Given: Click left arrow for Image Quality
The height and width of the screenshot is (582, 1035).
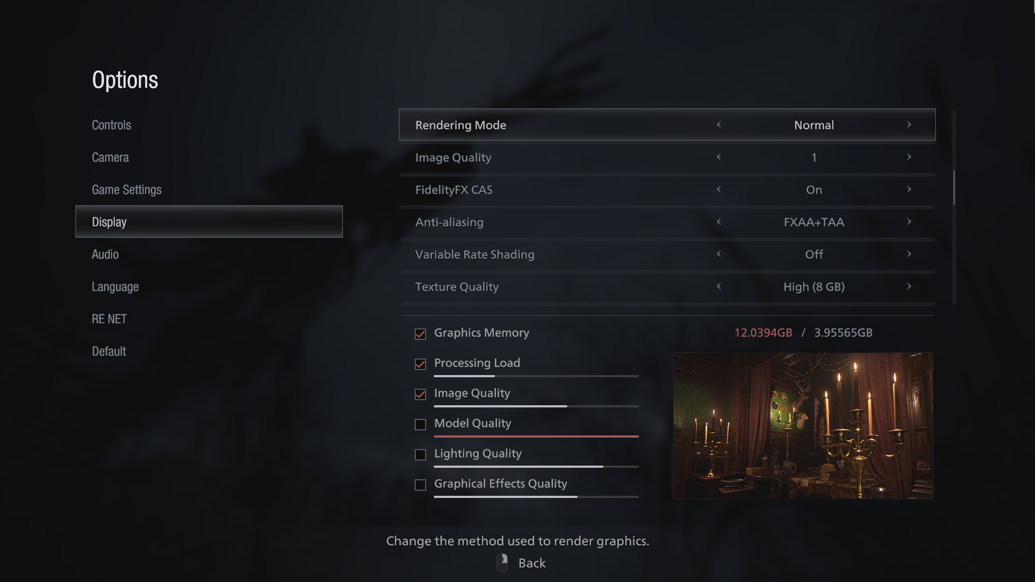Looking at the screenshot, I should [x=719, y=157].
